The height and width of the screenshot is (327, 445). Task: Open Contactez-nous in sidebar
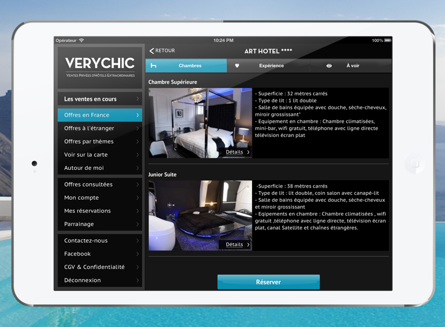point(100,241)
